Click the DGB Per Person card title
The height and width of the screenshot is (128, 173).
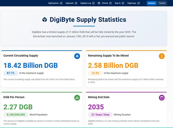pos(14,97)
